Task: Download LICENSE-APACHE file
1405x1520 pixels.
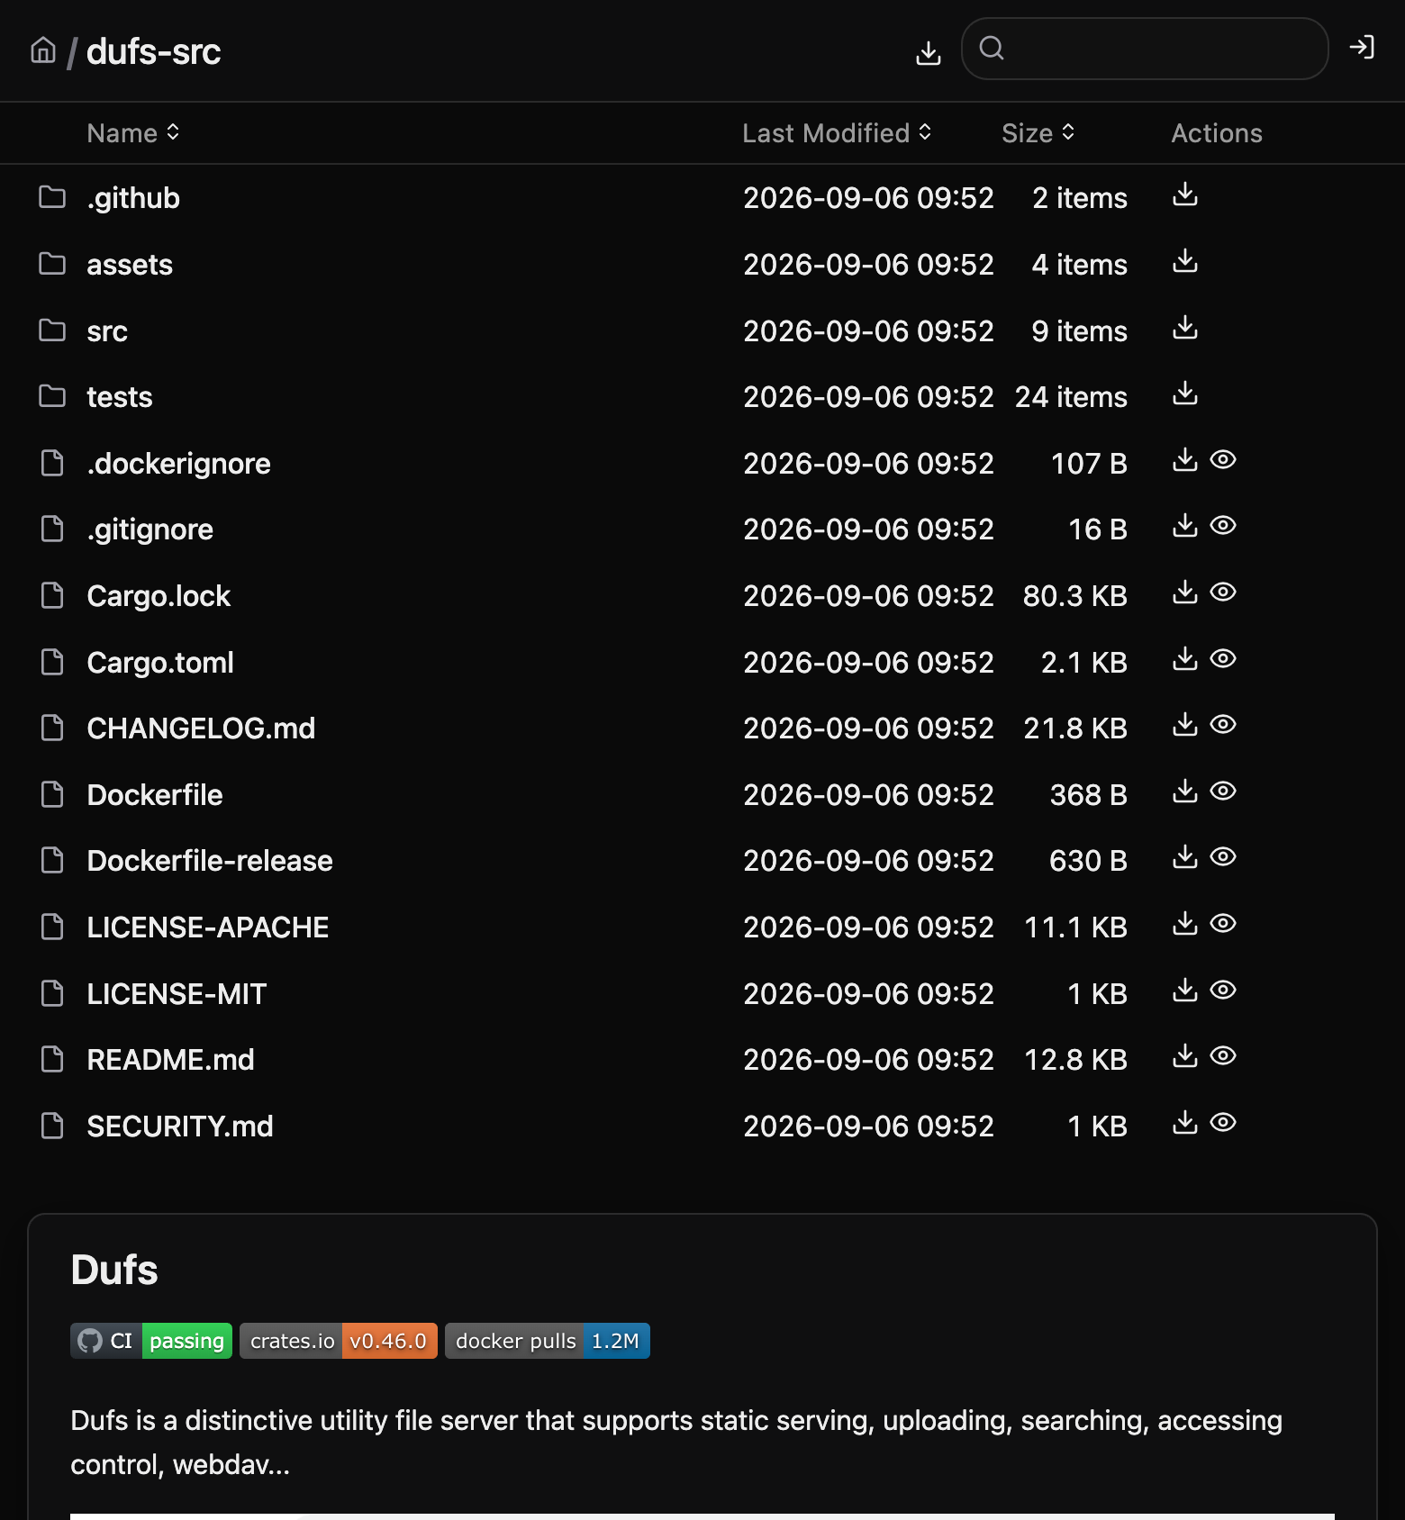Action: (x=1185, y=924)
